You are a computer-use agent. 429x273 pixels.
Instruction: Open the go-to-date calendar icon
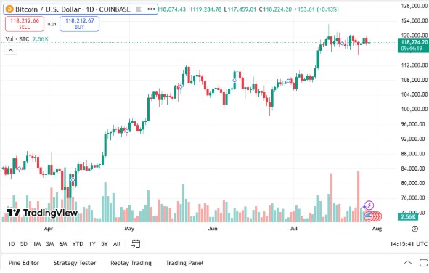(136, 243)
